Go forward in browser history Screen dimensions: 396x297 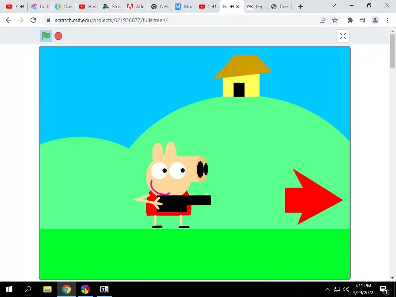[21, 20]
